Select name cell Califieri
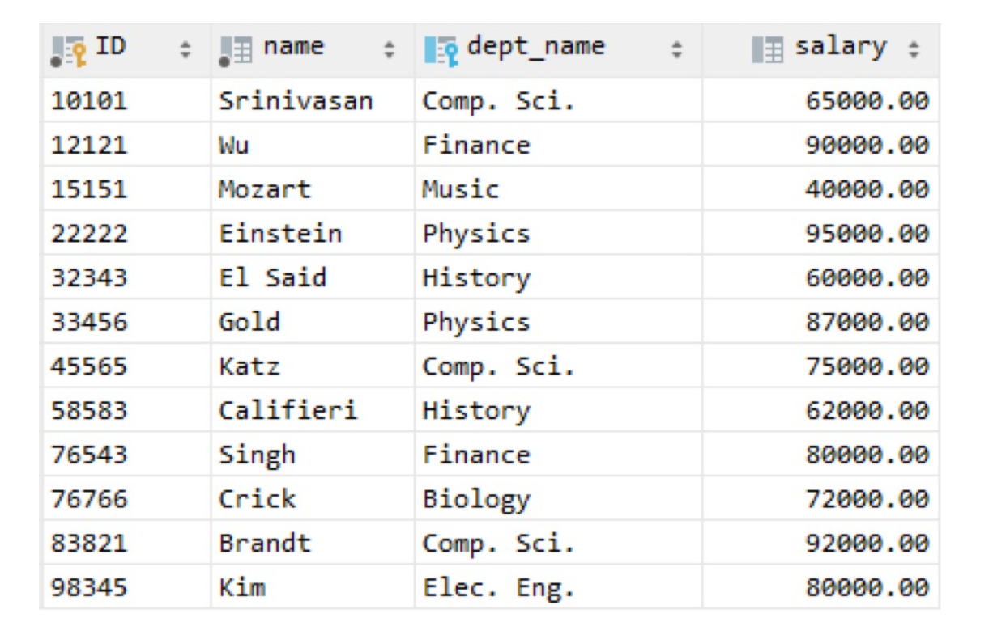 tap(313, 410)
